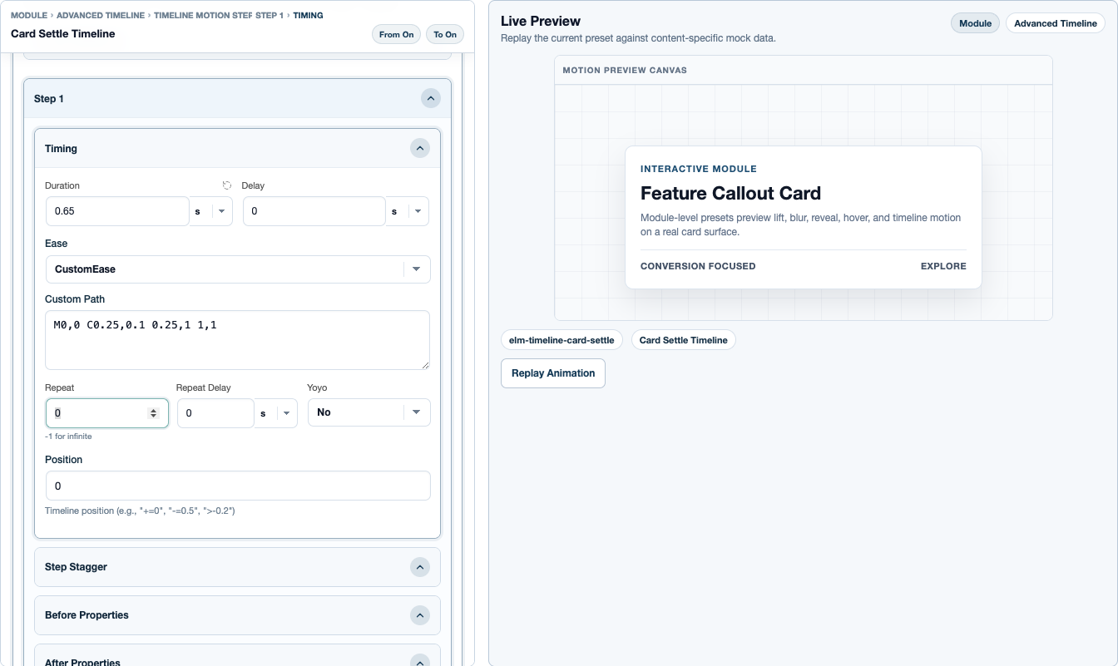Viewport: 1118px width, 666px height.
Task: Open the Delay unit dropdown
Action: tap(408, 211)
